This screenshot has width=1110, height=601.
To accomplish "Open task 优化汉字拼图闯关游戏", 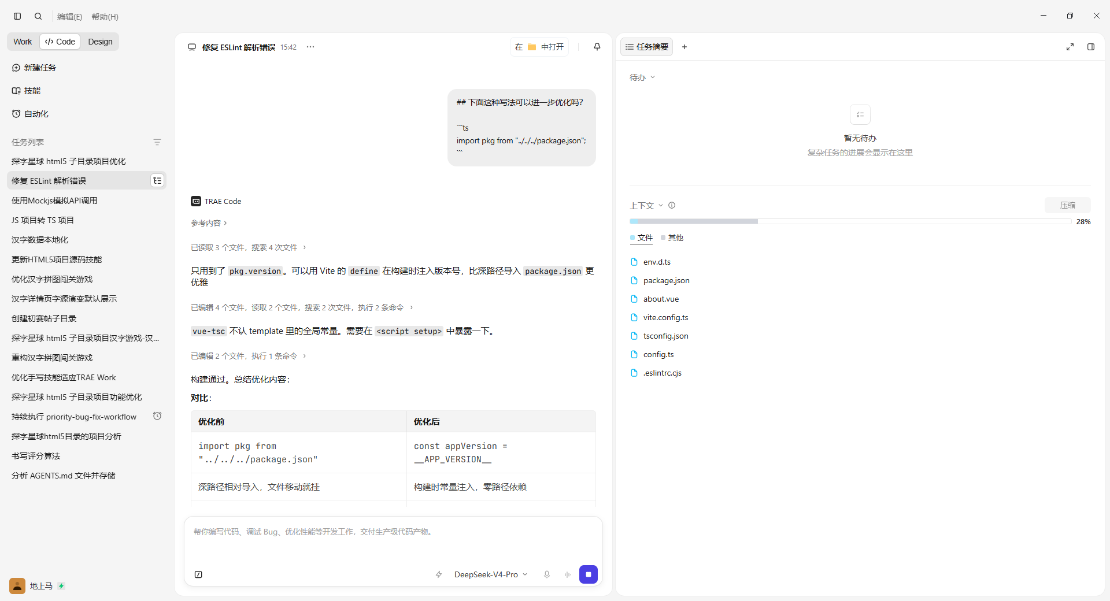I will [87, 279].
